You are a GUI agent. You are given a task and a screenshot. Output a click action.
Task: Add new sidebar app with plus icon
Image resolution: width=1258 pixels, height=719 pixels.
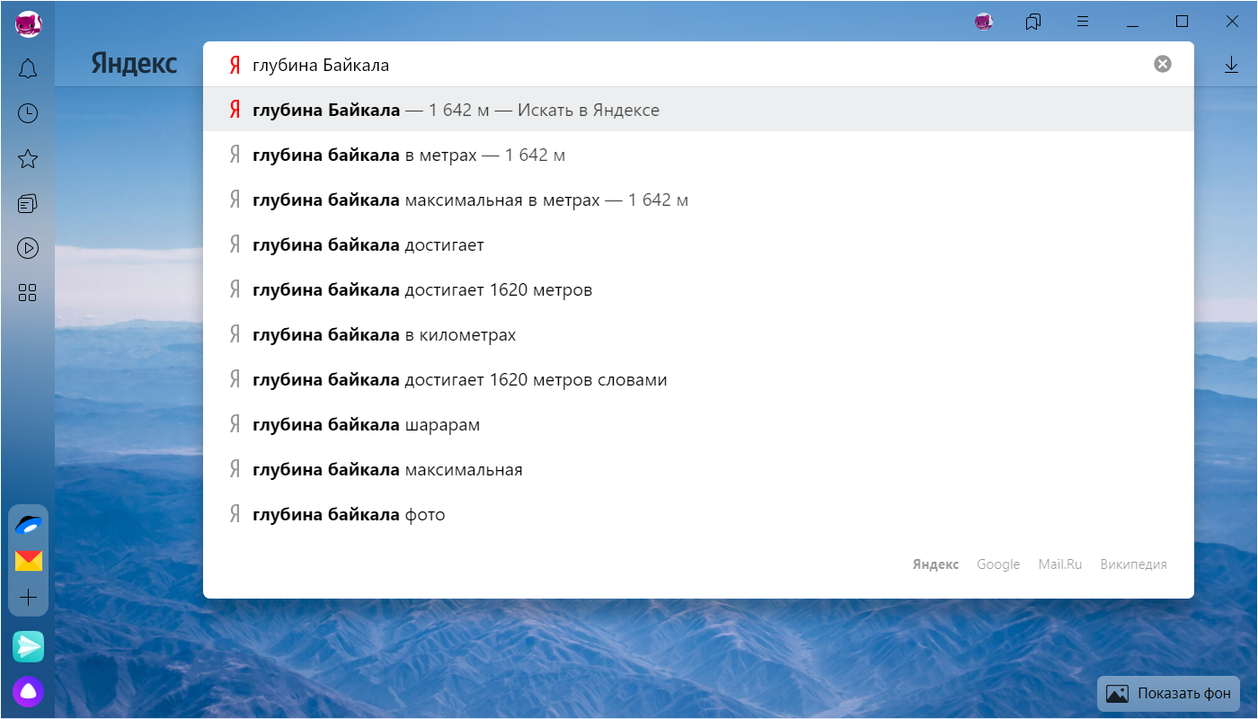point(29,598)
